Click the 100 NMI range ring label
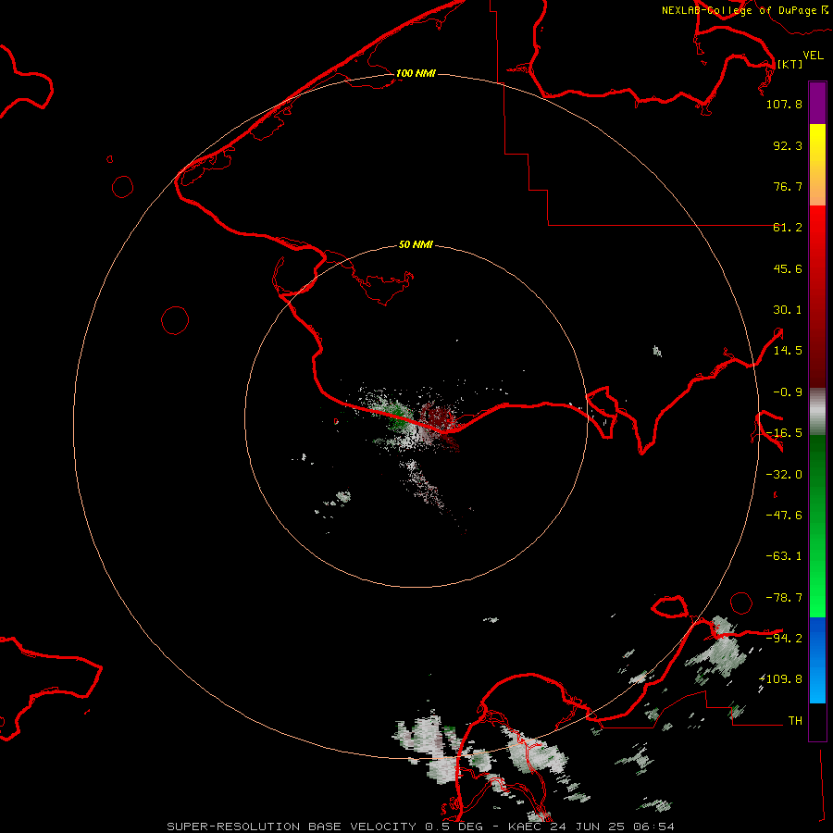This screenshot has height=833, width=833. 416,73
